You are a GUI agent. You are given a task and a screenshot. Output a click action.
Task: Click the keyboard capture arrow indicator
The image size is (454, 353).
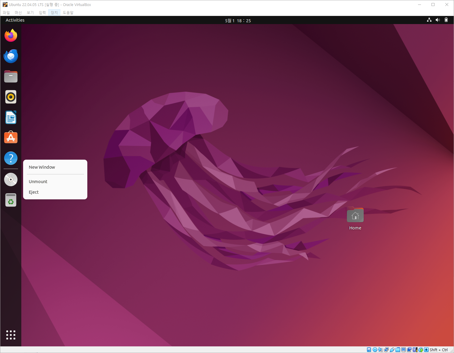tap(426, 350)
